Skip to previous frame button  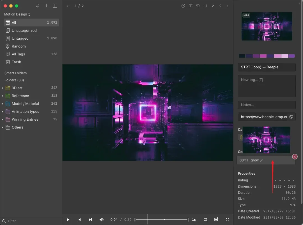[x=79, y=220]
